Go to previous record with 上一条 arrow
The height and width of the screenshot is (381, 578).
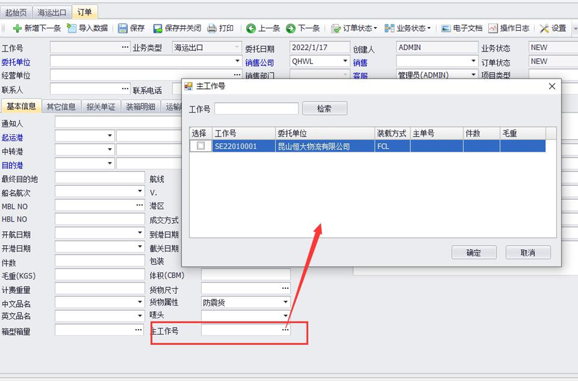(251, 28)
